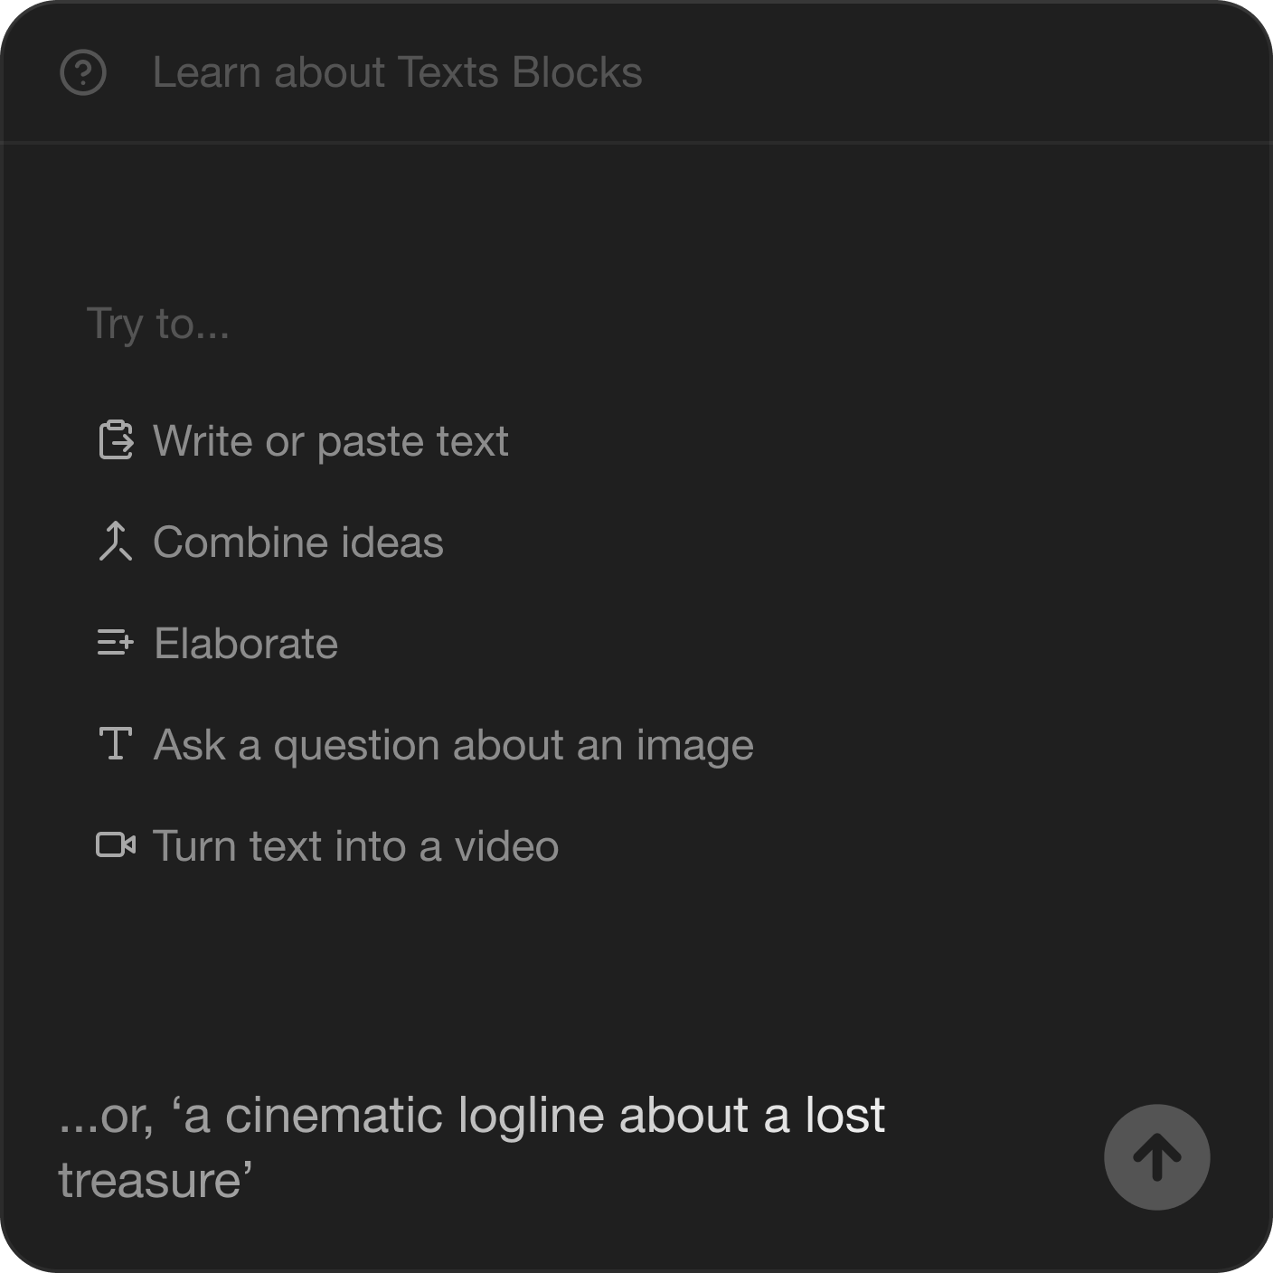
Task: Click the merge arrows Combine icon
Action: 116,542
